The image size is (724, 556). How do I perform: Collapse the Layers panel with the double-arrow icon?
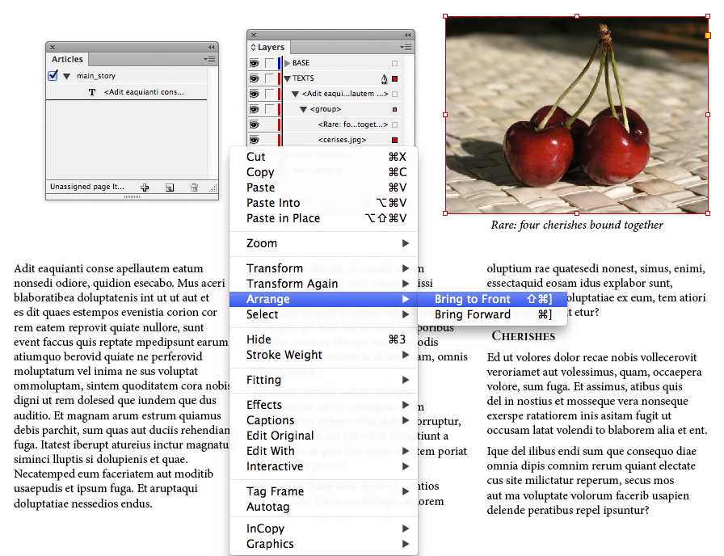tap(407, 36)
